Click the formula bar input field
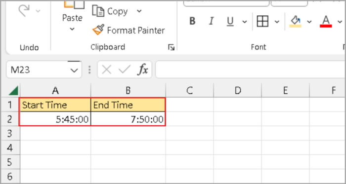 coord(251,70)
